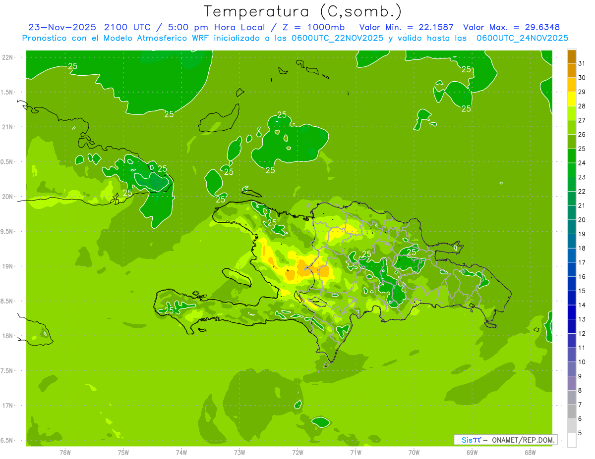Click the "22N" latitude axis label
The image size is (595, 459).
(x=7, y=57)
